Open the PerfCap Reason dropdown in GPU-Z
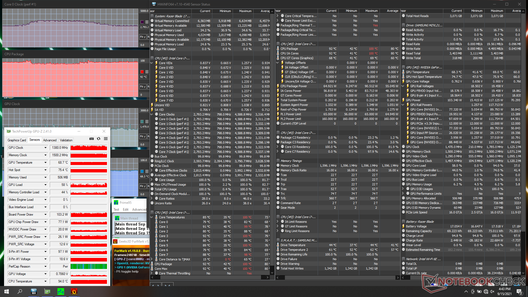 click(45, 266)
